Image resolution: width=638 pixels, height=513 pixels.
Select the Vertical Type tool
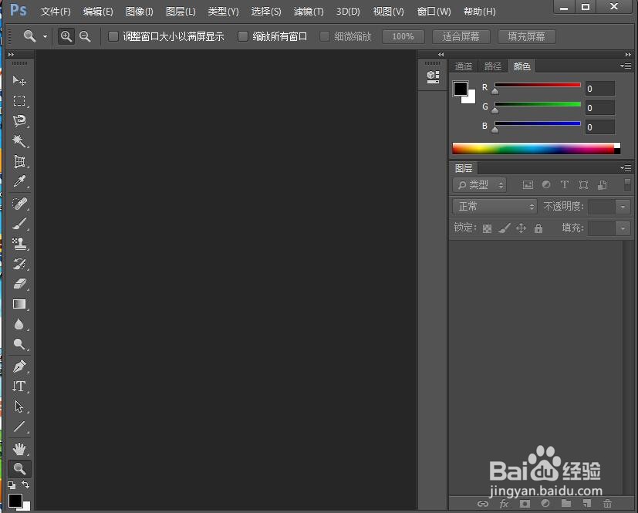coord(19,386)
